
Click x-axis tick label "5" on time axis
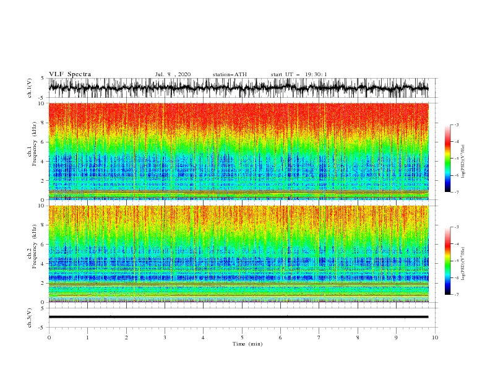click(x=242, y=338)
